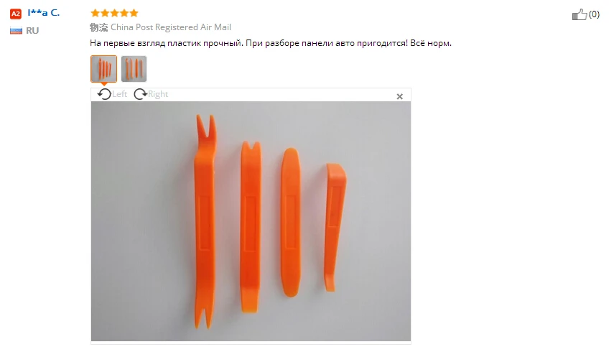The width and height of the screenshot is (614, 352).
Task: Click the 物流 logistics label
Action: pos(98,27)
